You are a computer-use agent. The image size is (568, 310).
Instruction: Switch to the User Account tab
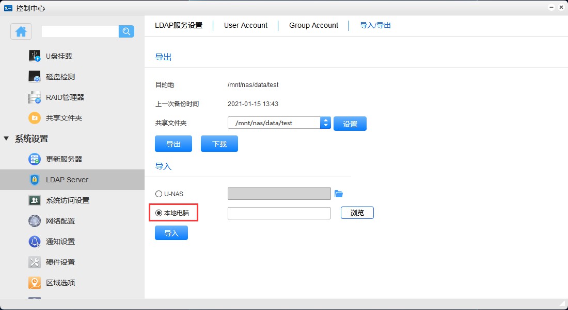(246, 25)
